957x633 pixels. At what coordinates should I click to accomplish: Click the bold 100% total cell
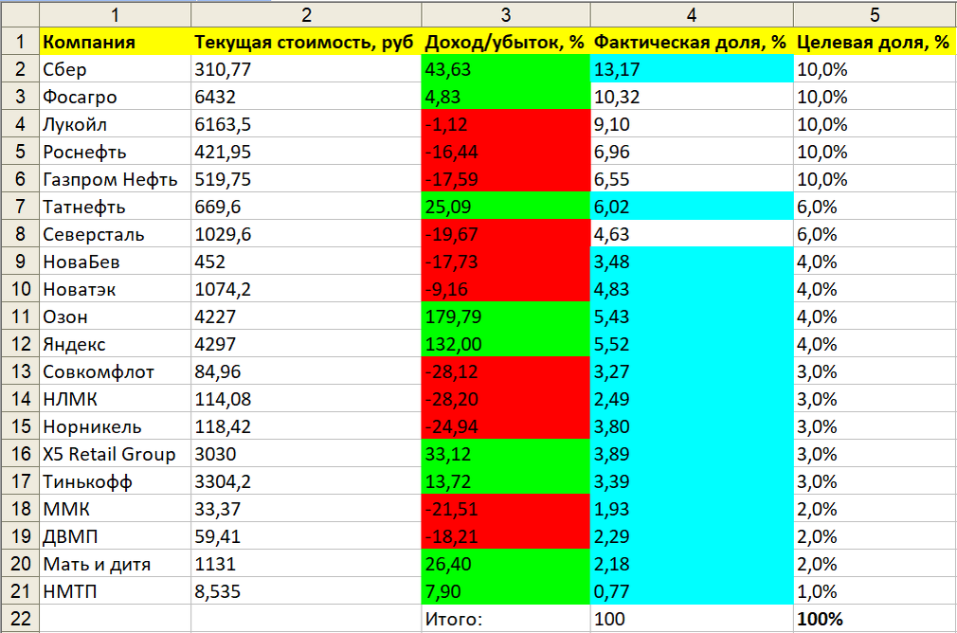tap(875, 619)
